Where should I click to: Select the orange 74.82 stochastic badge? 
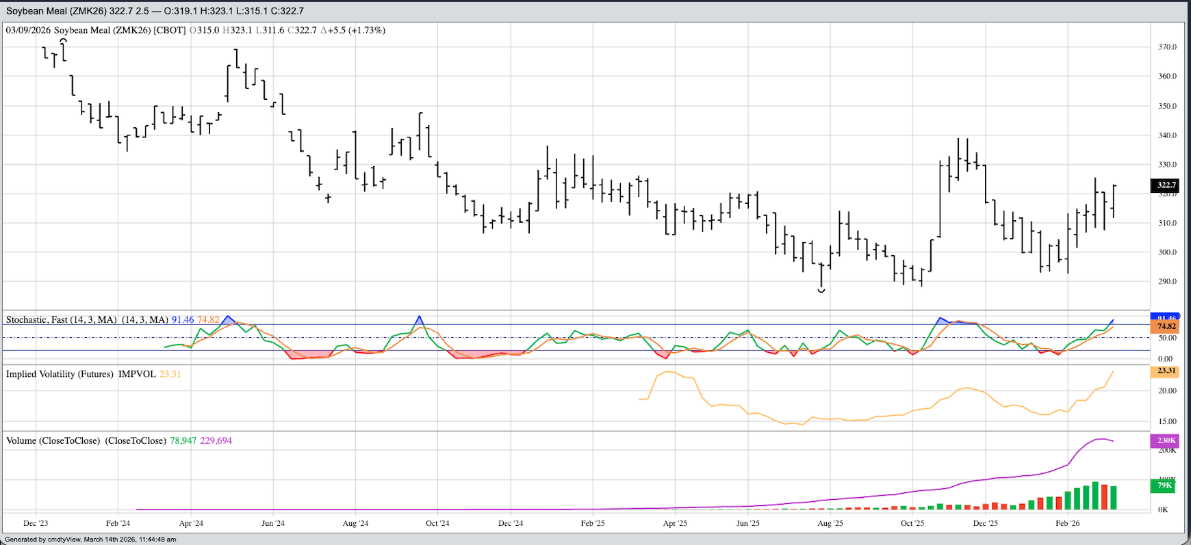coord(1166,327)
